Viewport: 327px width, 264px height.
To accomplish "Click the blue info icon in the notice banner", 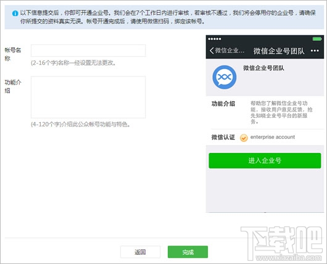I will [15, 14].
